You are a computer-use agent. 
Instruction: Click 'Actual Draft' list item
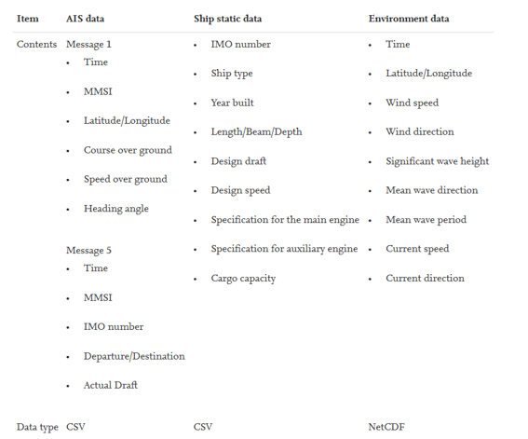pos(111,385)
